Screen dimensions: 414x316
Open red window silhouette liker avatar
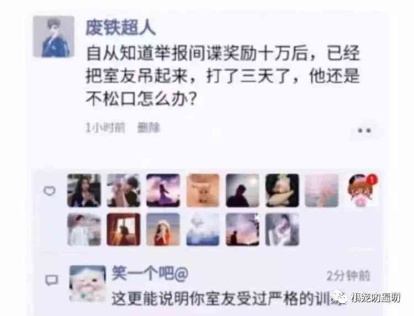point(124,229)
